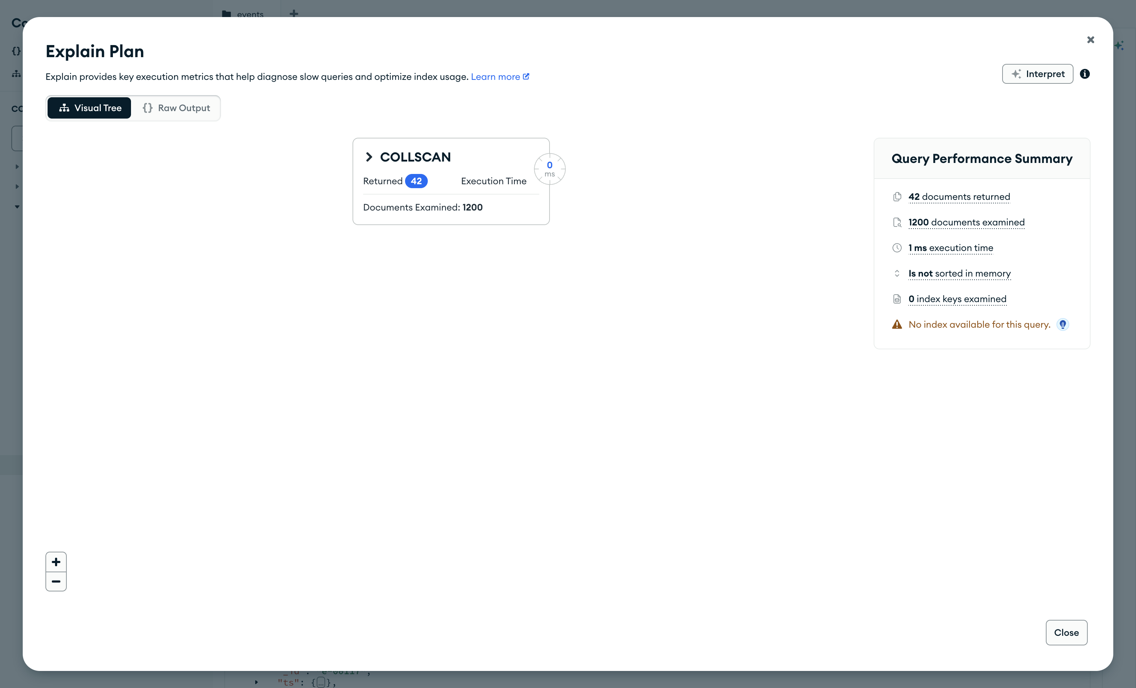Click the plus new tab button in background
Screen dimensions: 1136x688
pos(294,13)
